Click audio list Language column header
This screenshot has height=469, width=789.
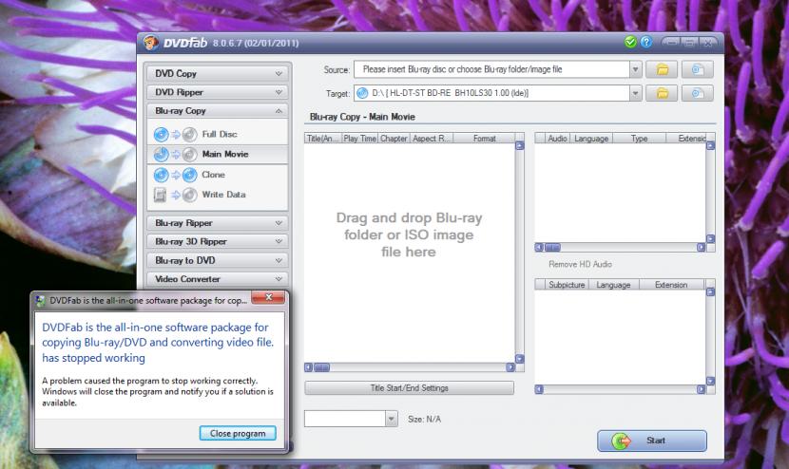tap(591, 139)
